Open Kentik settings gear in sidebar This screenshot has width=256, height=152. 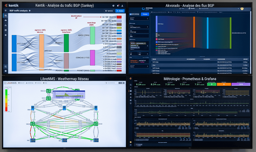coord(6,35)
